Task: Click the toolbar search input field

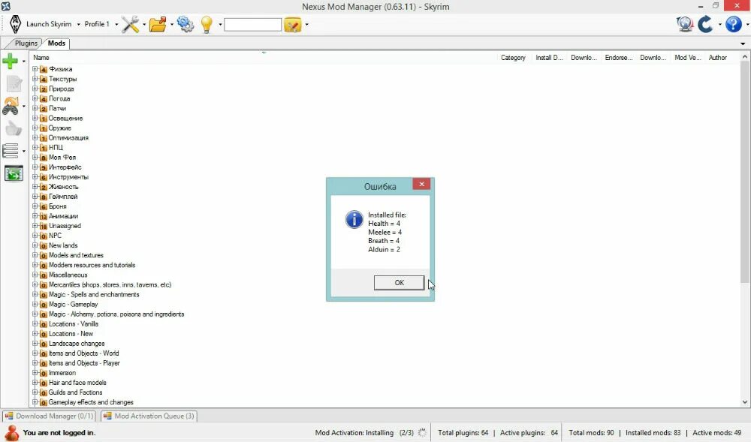Action: [x=252, y=25]
